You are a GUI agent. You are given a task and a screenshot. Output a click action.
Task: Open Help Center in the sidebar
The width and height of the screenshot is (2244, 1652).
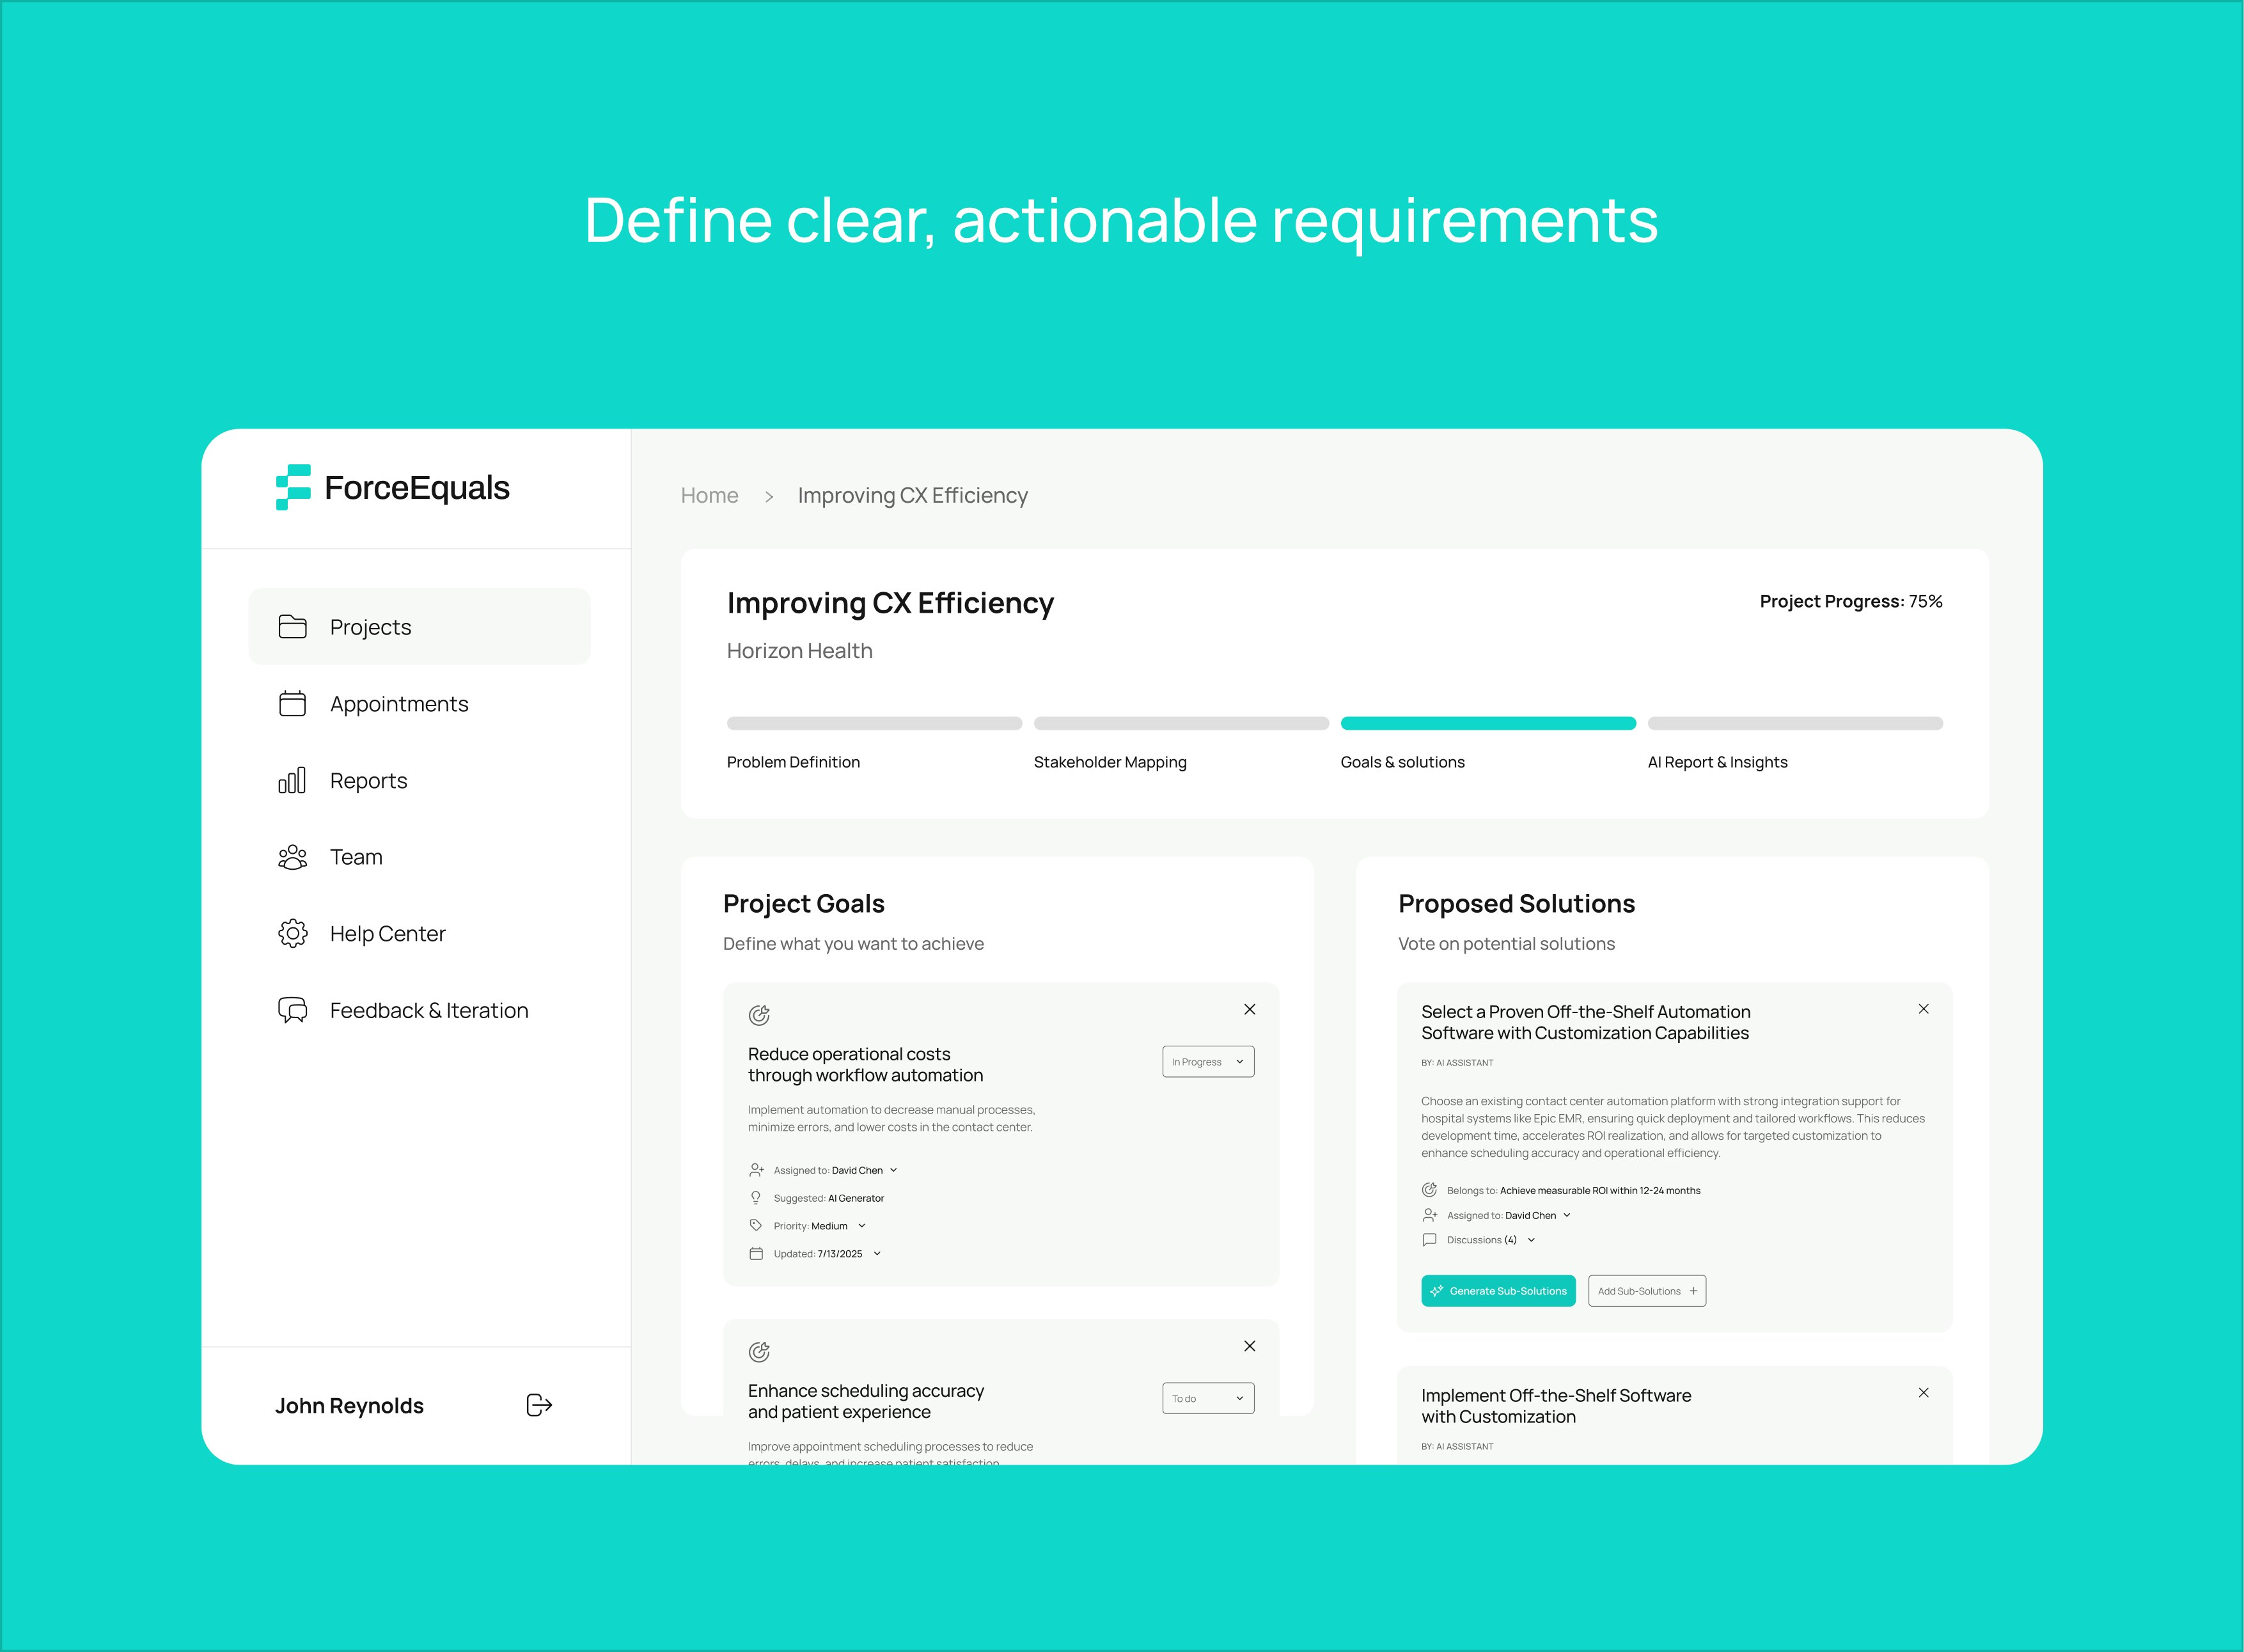[419, 934]
